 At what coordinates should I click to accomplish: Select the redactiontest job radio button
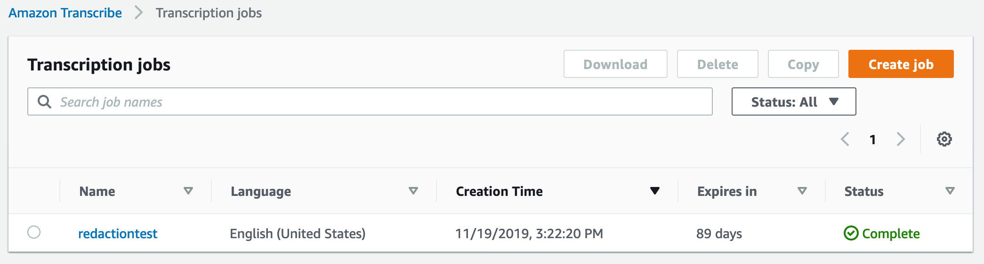pos(34,232)
